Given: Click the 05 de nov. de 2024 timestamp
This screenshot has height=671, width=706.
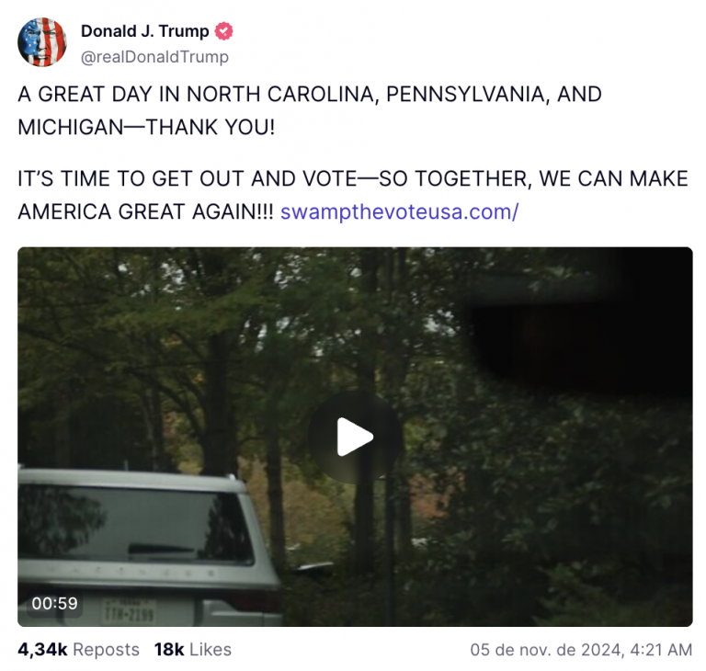Looking at the screenshot, I should click(581, 650).
